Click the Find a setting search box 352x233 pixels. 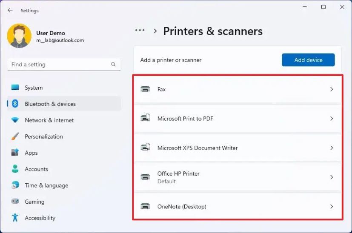[64, 65]
